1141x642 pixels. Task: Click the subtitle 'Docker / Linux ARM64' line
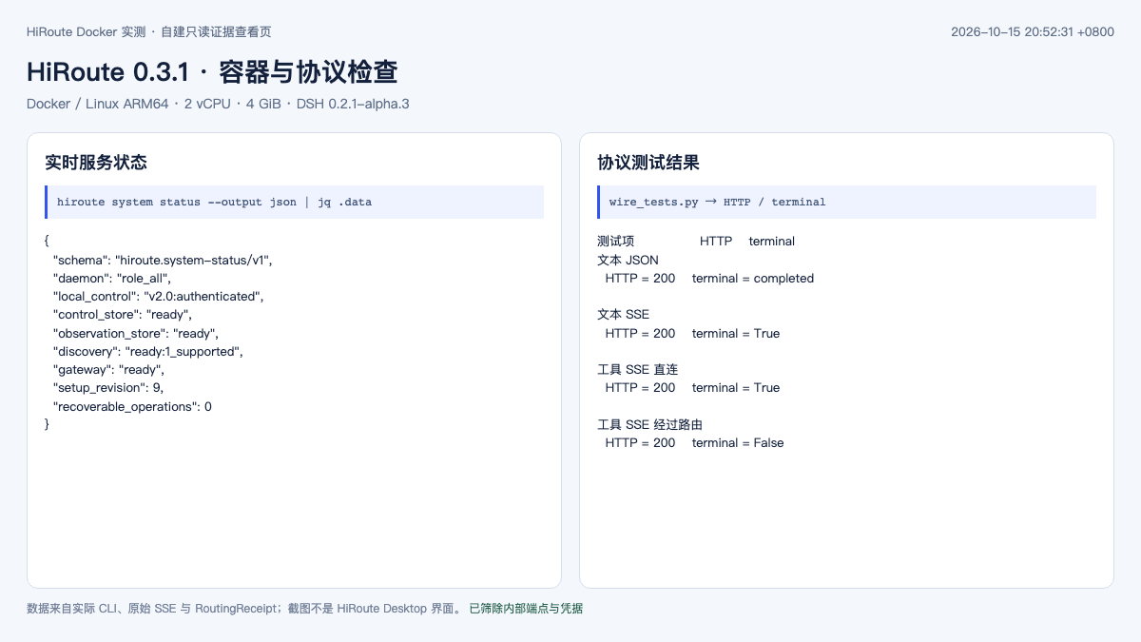(x=218, y=104)
